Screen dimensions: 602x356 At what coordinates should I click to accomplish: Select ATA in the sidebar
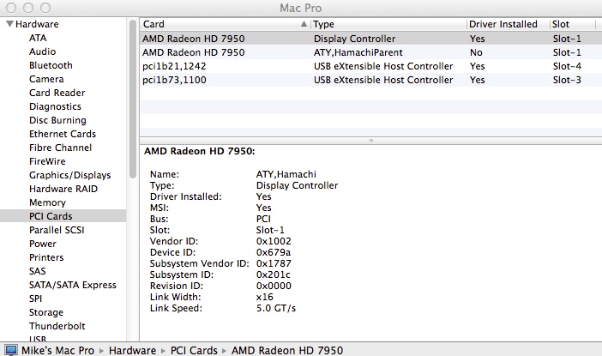[38, 38]
